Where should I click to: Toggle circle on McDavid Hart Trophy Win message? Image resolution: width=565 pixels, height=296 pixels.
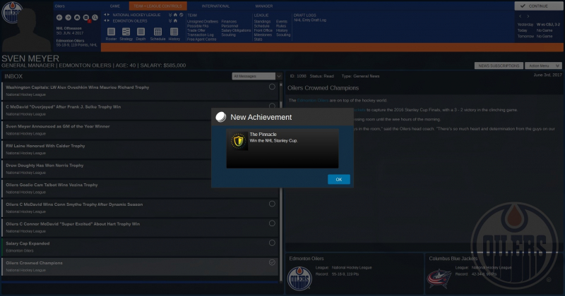pyautogui.click(x=272, y=223)
